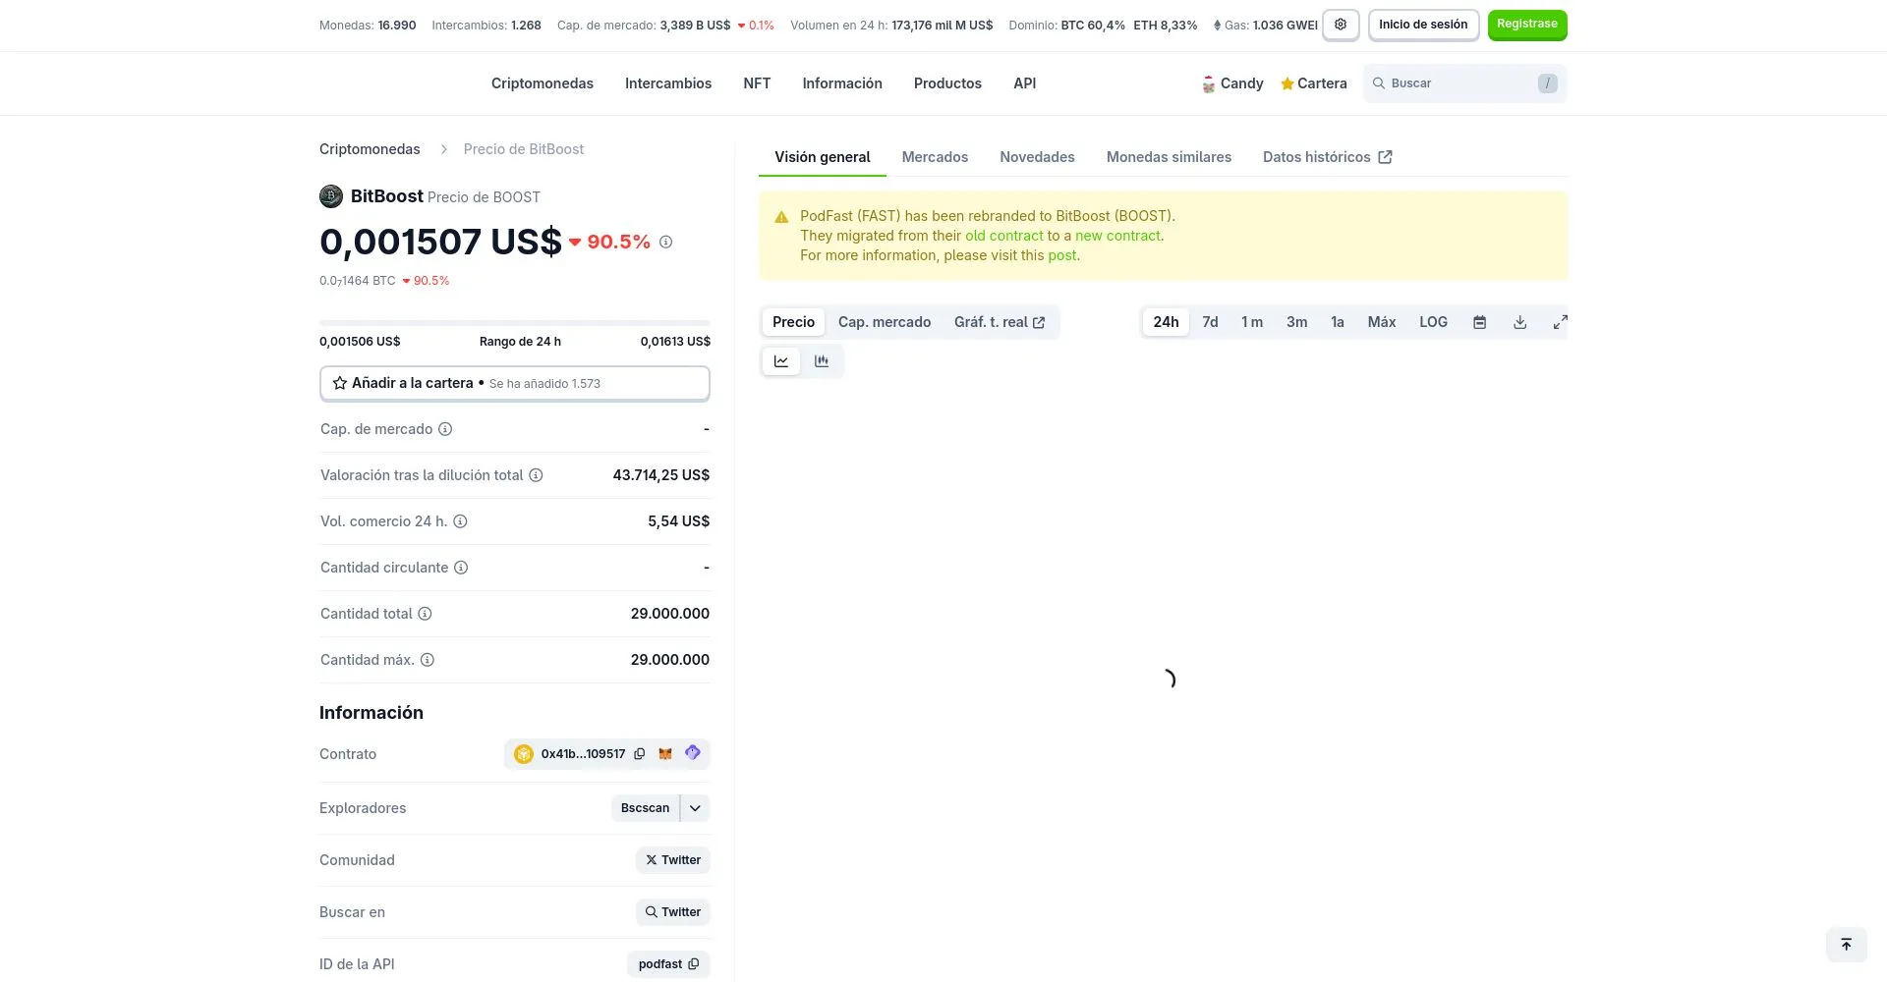The image size is (1887, 982).
Task: Switch chart to Cap. mercado
Action: click(885, 322)
